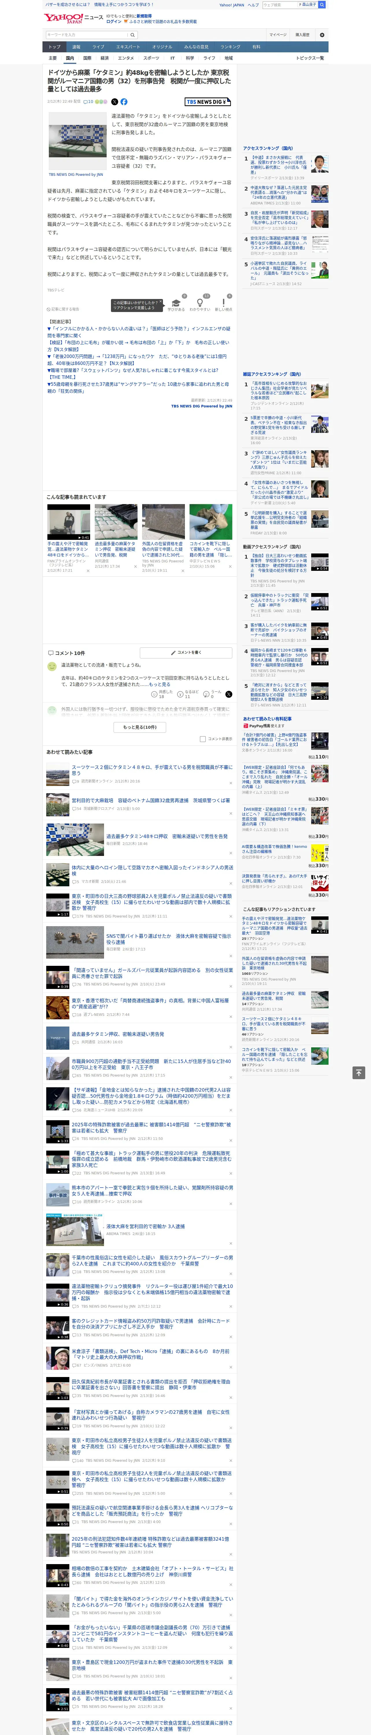Share article on X
The height and width of the screenshot is (1735, 371).
click(114, 102)
